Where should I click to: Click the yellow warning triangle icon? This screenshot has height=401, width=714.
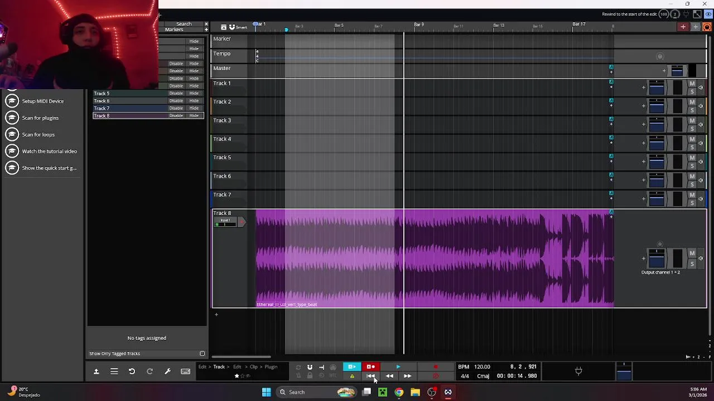[352, 376]
